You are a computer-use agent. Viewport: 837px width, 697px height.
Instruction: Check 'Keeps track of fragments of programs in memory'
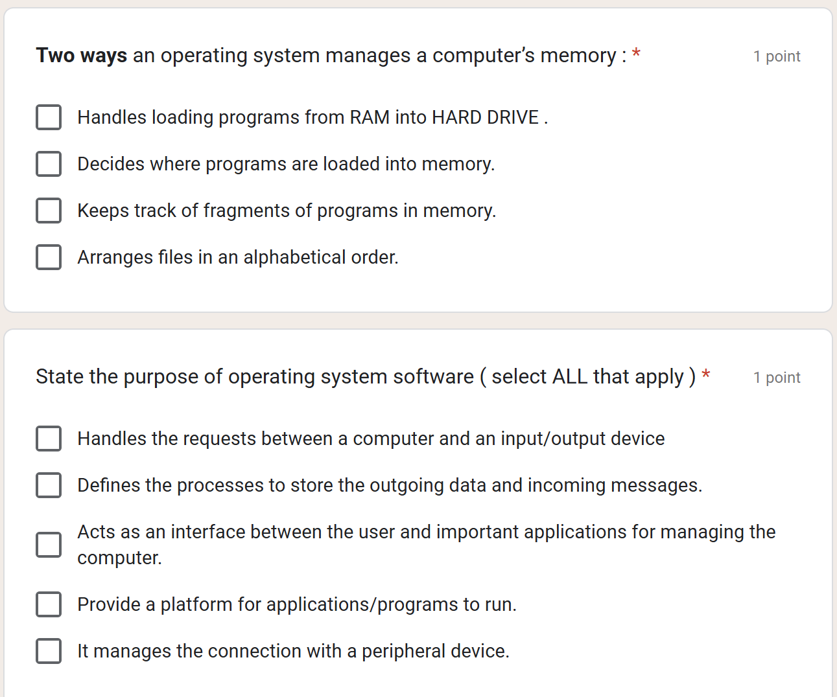(49, 211)
